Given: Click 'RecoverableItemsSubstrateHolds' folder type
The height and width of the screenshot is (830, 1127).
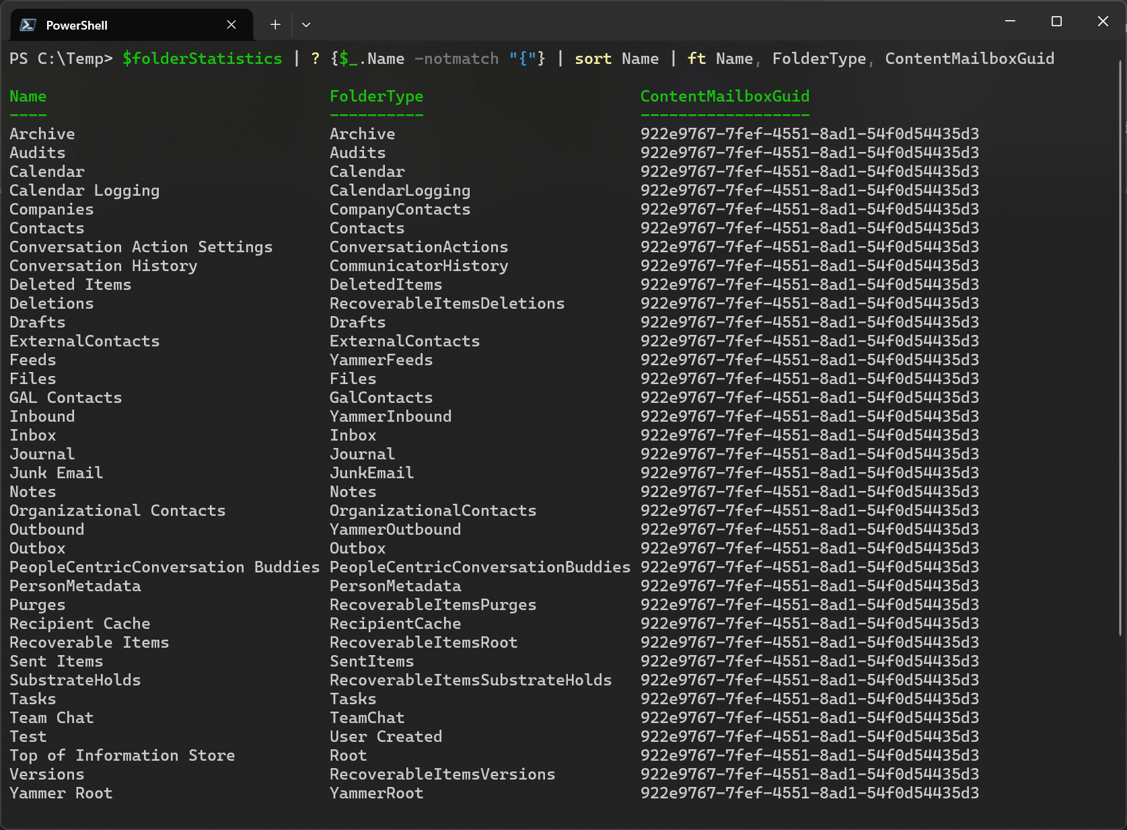Looking at the screenshot, I should point(471,680).
